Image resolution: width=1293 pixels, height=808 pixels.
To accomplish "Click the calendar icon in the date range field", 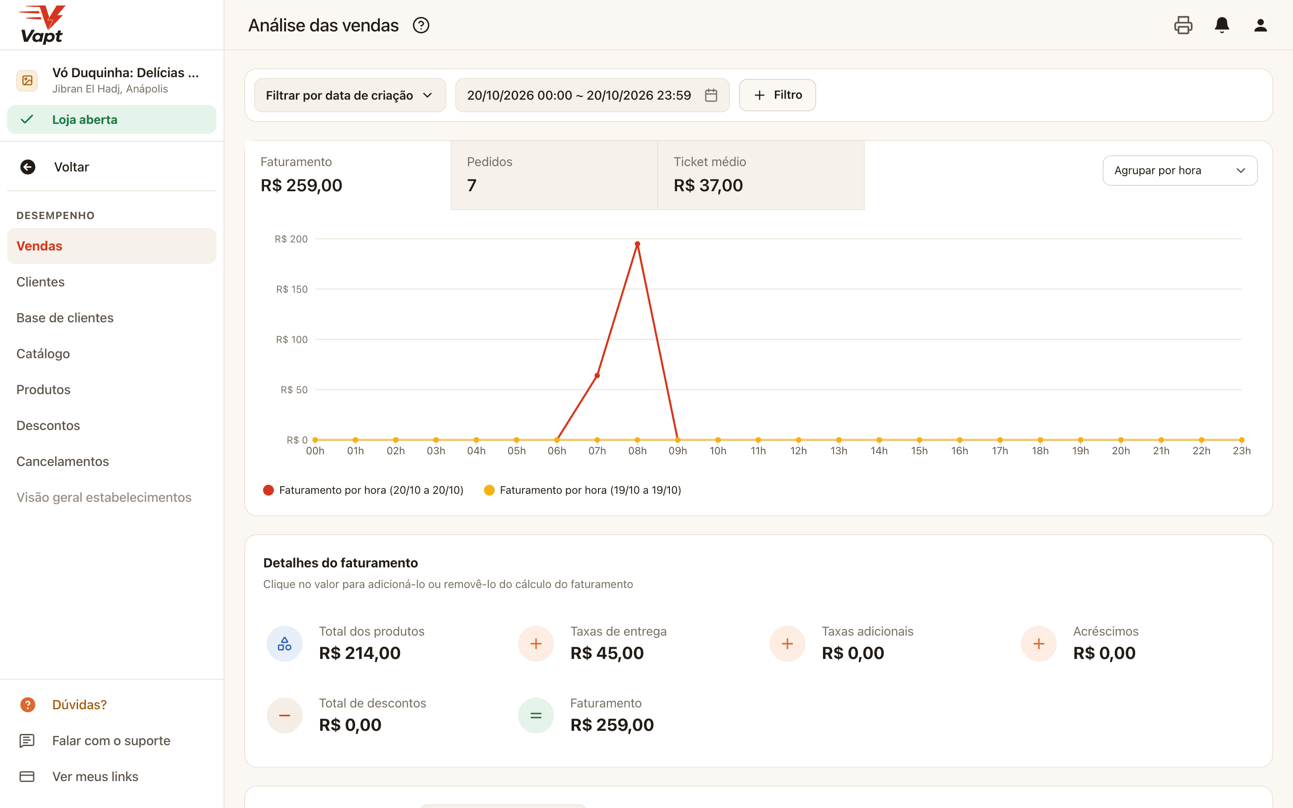I will click(711, 95).
